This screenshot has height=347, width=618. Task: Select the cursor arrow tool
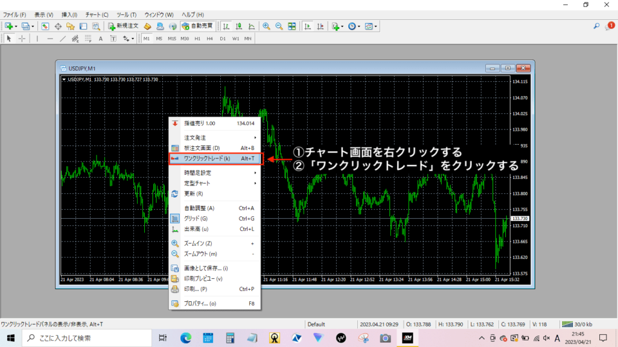pyautogui.click(x=9, y=39)
